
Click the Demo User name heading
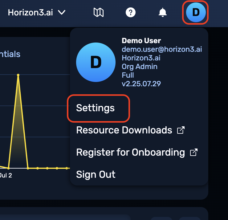pos(141,41)
